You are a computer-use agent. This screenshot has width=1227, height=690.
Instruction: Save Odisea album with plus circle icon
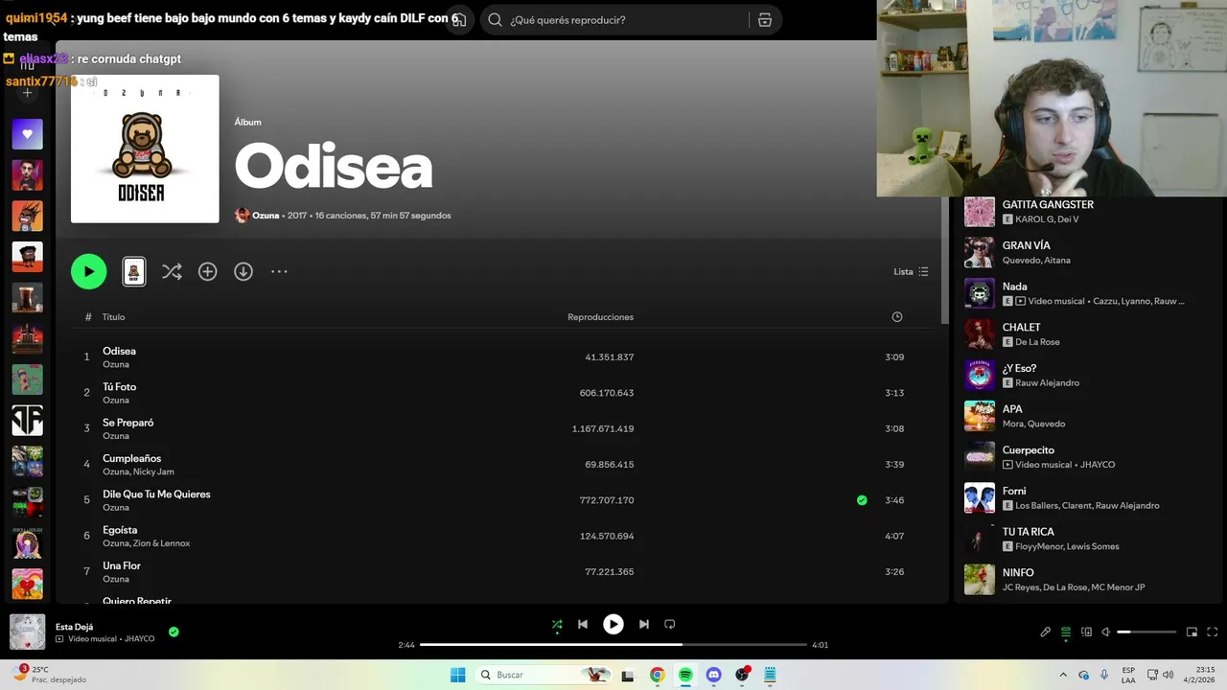click(207, 272)
